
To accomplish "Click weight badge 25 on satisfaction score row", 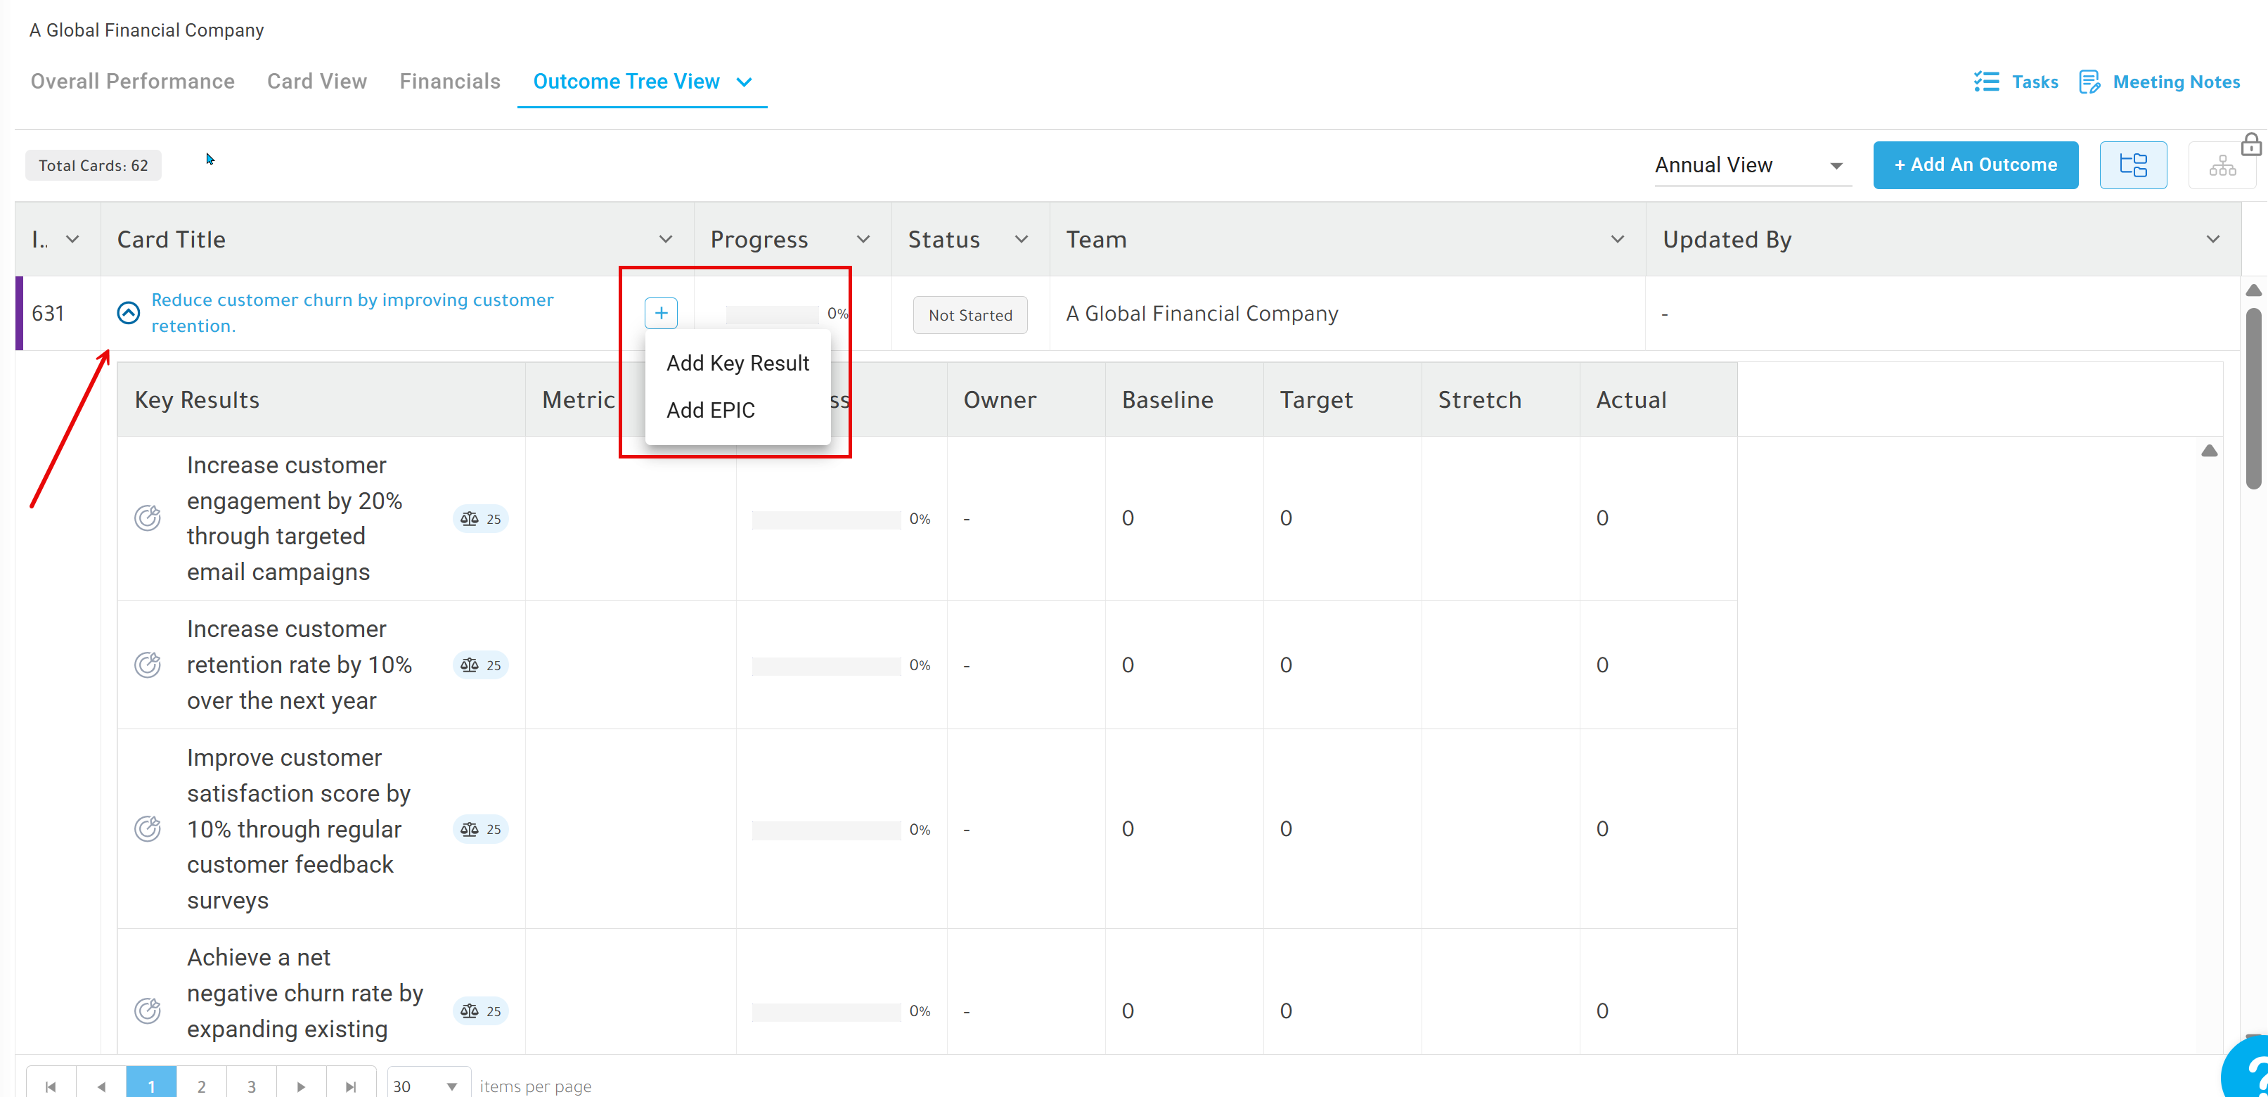I will 481,829.
